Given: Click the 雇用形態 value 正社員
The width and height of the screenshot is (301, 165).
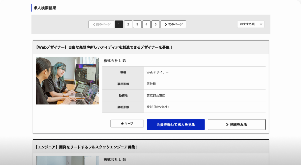Looking at the screenshot, I should coord(151,84).
